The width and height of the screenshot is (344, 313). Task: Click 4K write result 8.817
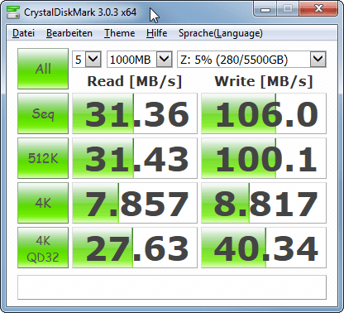pyautogui.click(x=264, y=203)
